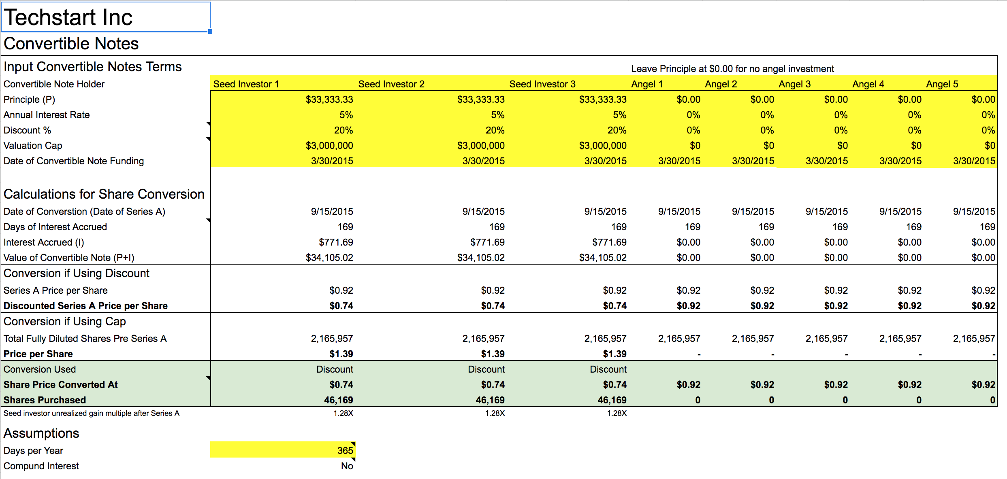Select the Angel 3 column header
Viewport: 1007px width, 479px height.
(794, 84)
